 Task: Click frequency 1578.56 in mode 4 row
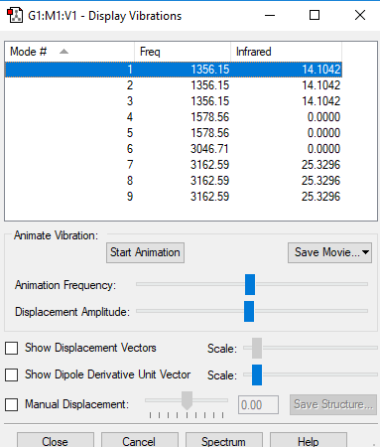point(209,117)
